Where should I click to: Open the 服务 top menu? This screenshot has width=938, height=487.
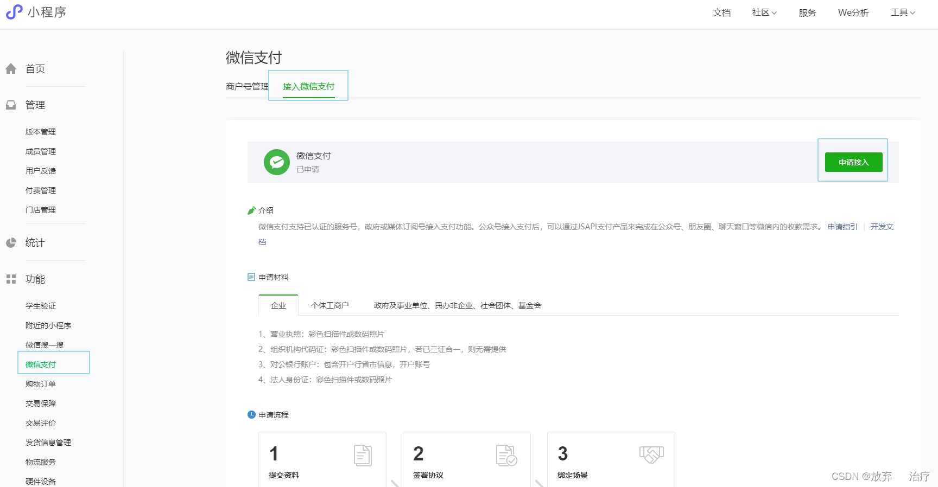[808, 12]
